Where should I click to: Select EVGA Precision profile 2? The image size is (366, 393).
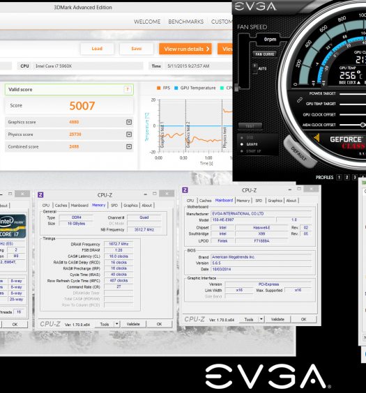pyautogui.click(x=347, y=177)
